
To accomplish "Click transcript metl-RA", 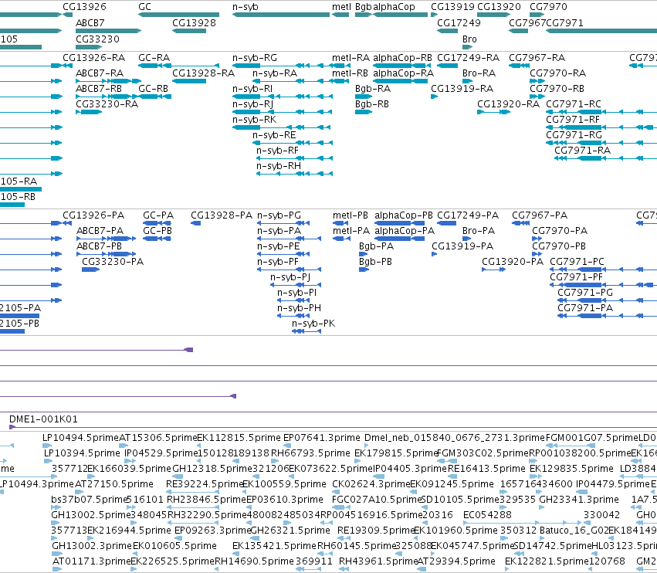I will click(x=351, y=58).
